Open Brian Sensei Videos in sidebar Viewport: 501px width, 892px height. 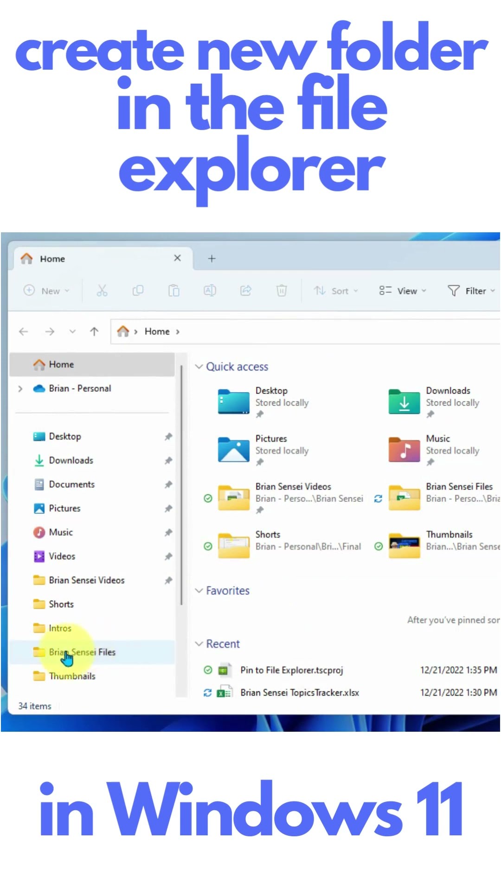click(x=86, y=580)
